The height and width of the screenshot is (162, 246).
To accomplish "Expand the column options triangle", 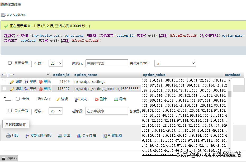I will click(x=48, y=74).
